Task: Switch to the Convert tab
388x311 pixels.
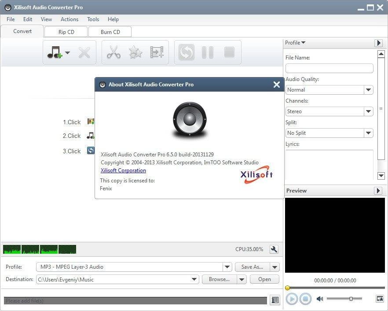Action: click(22, 31)
